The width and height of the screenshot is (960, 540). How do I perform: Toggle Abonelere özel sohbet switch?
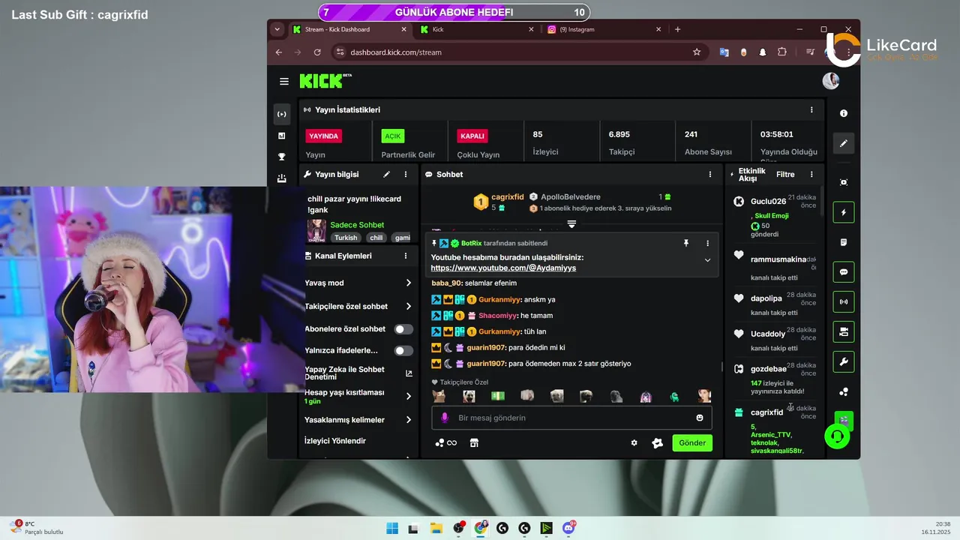point(403,329)
